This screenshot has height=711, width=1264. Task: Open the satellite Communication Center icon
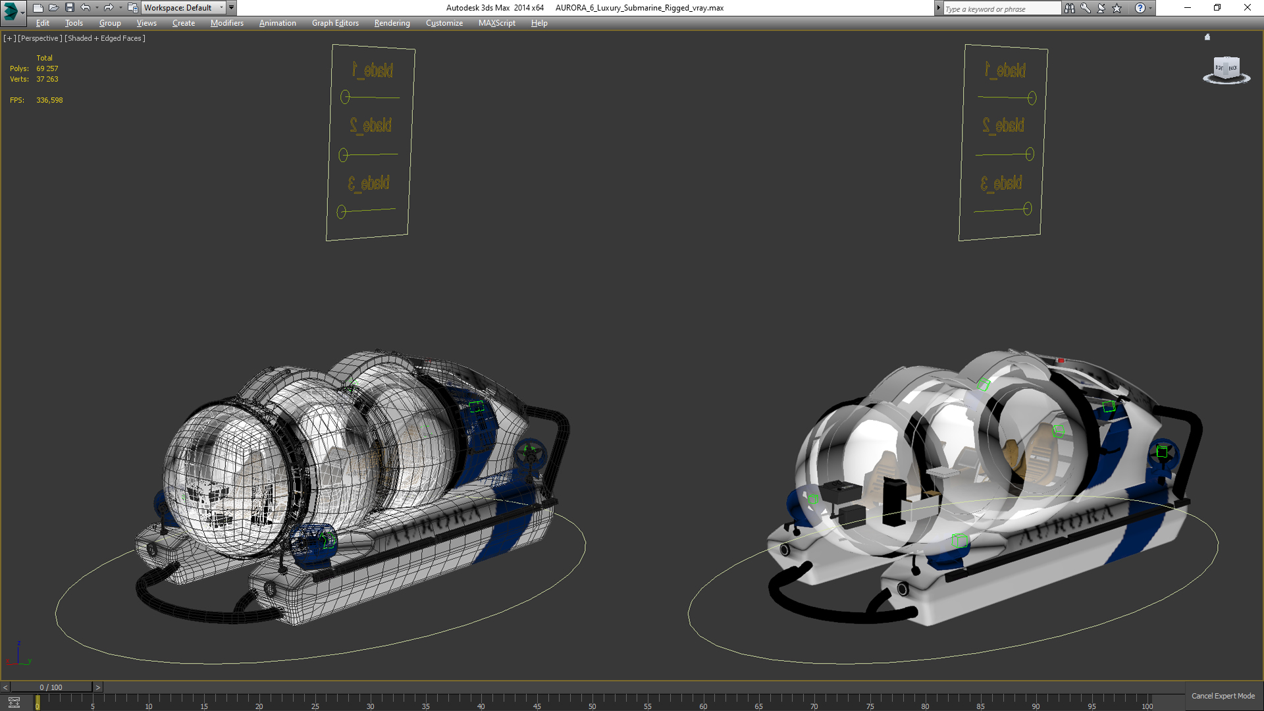coord(1101,8)
